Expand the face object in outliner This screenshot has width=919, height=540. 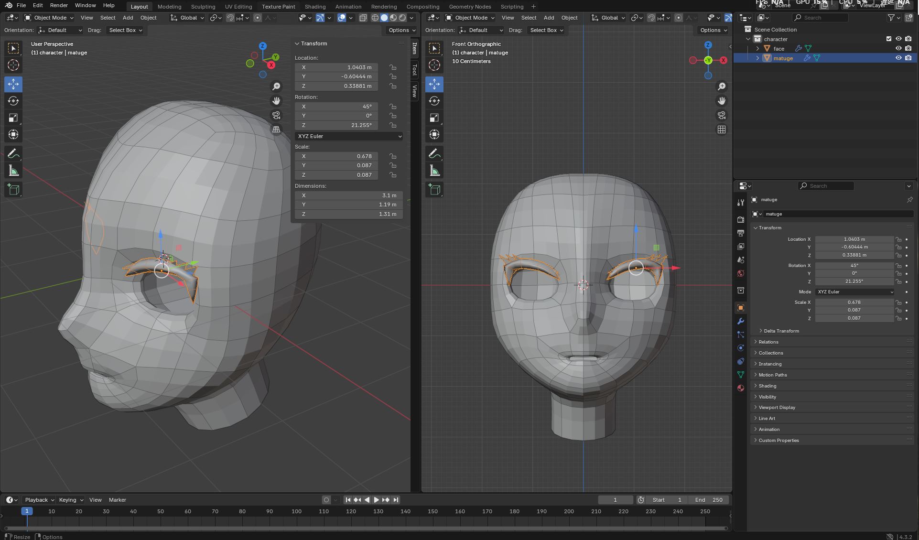757,48
